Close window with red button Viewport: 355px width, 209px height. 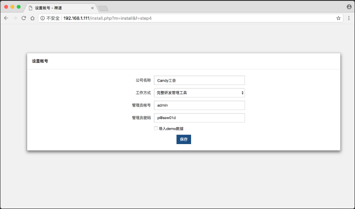click(x=6, y=7)
